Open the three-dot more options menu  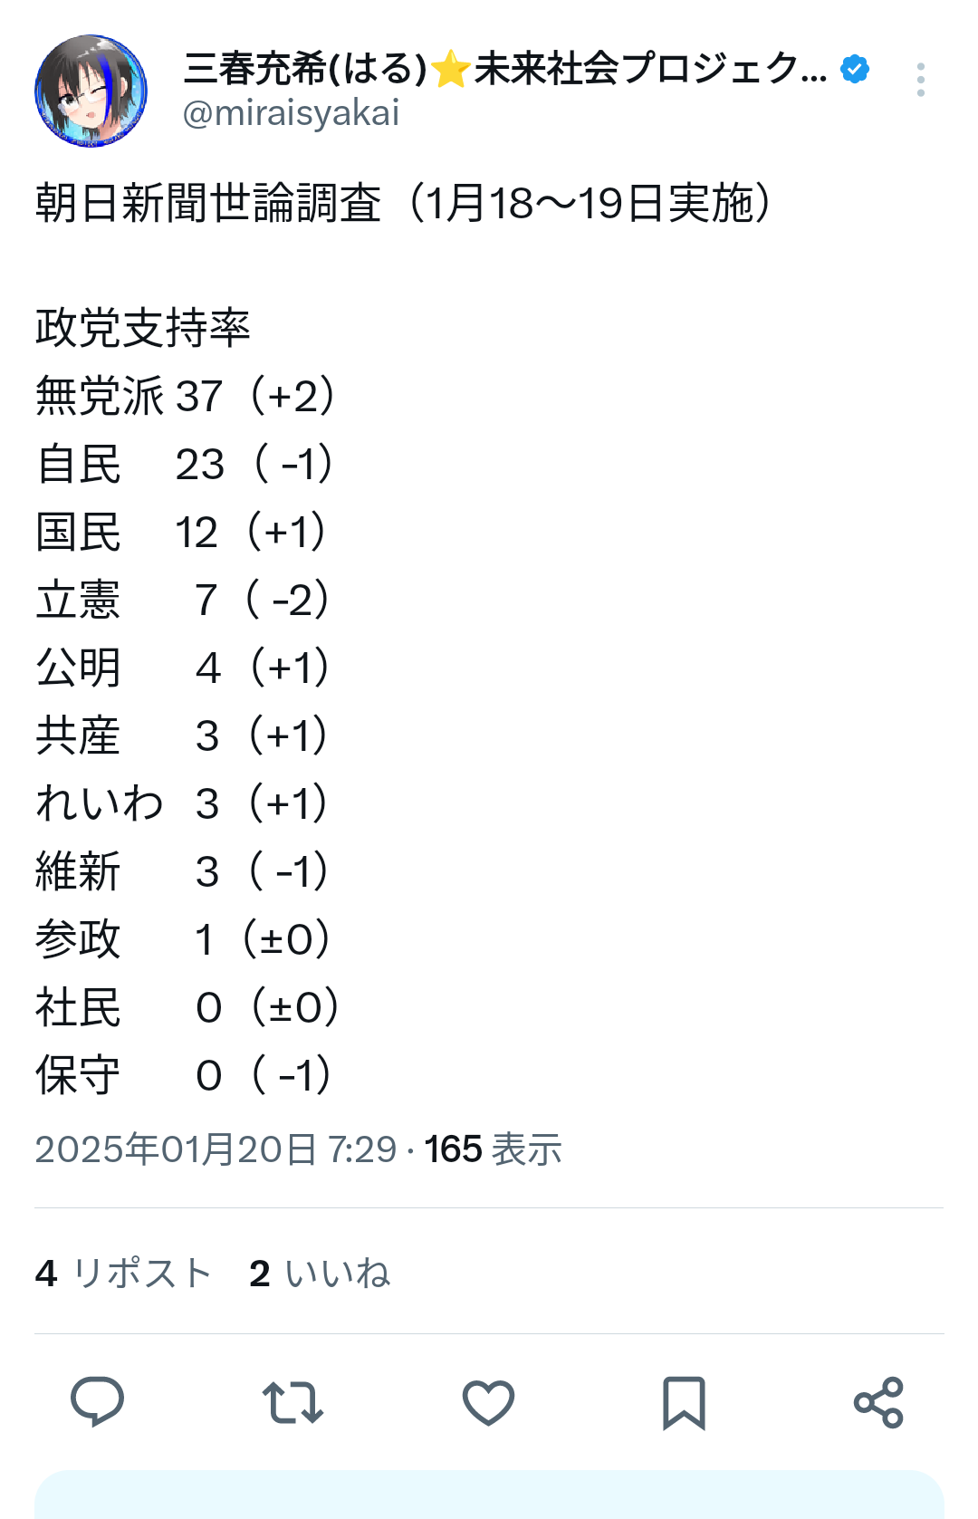[920, 80]
